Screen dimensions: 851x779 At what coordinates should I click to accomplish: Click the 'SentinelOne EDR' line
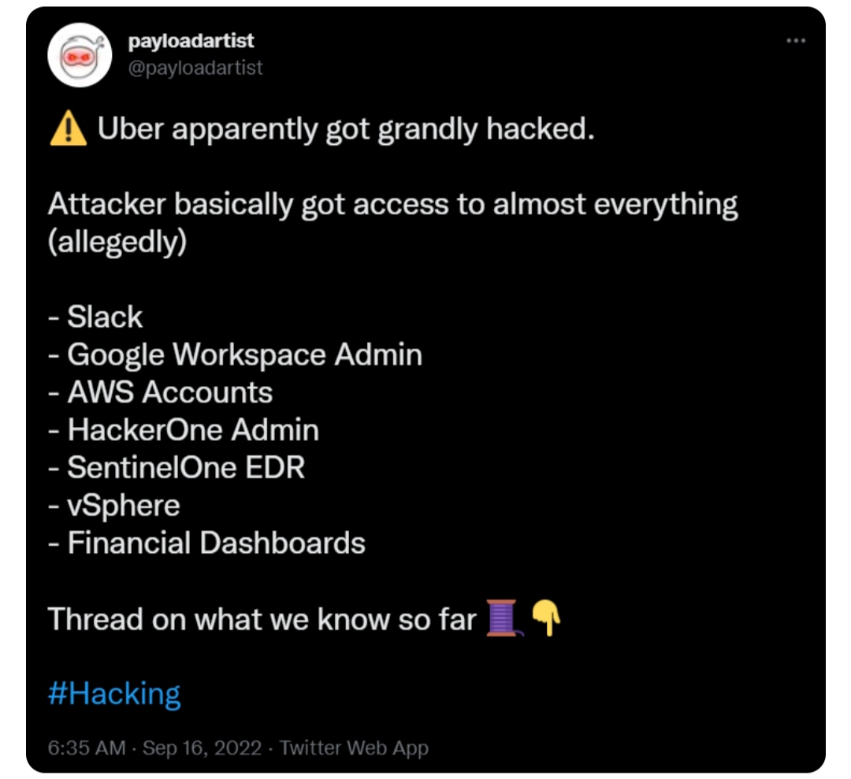click(x=177, y=467)
